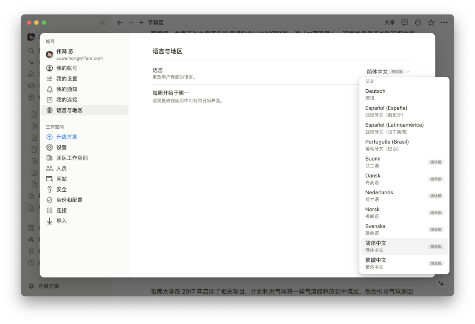475x324 pixels.
Task: Add a new page with plus icon
Action: [x=141, y=22]
